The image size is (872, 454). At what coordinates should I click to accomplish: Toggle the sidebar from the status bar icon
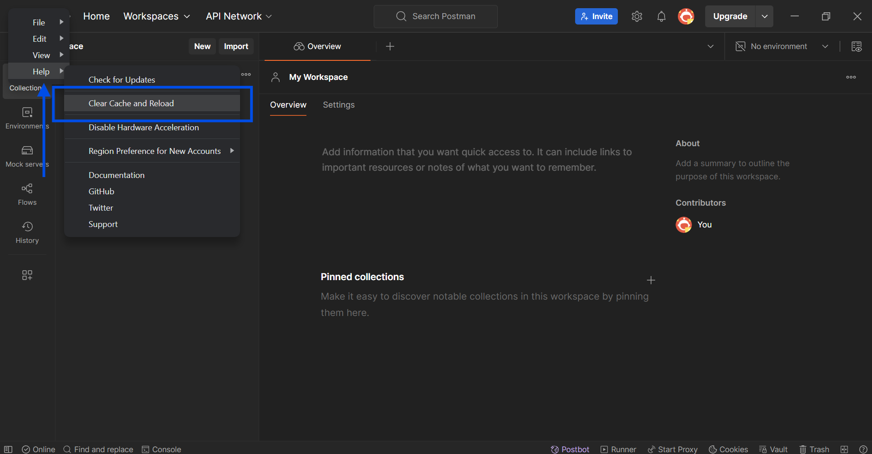pos(8,449)
